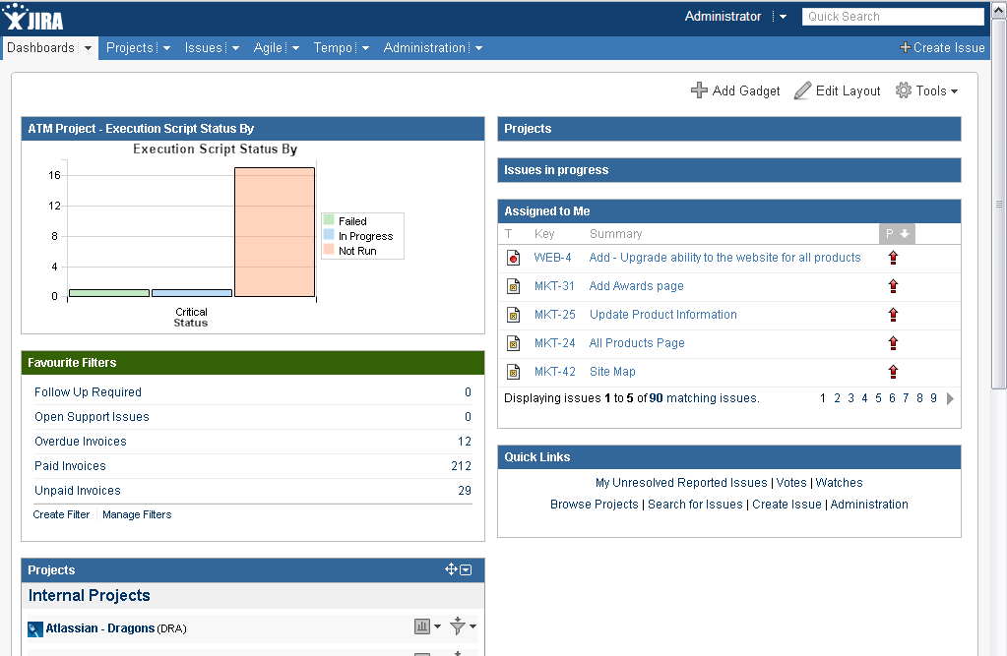Sort issues by the priority column header
The height and width of the screenshot is (656, 1007).
[897, 234]
